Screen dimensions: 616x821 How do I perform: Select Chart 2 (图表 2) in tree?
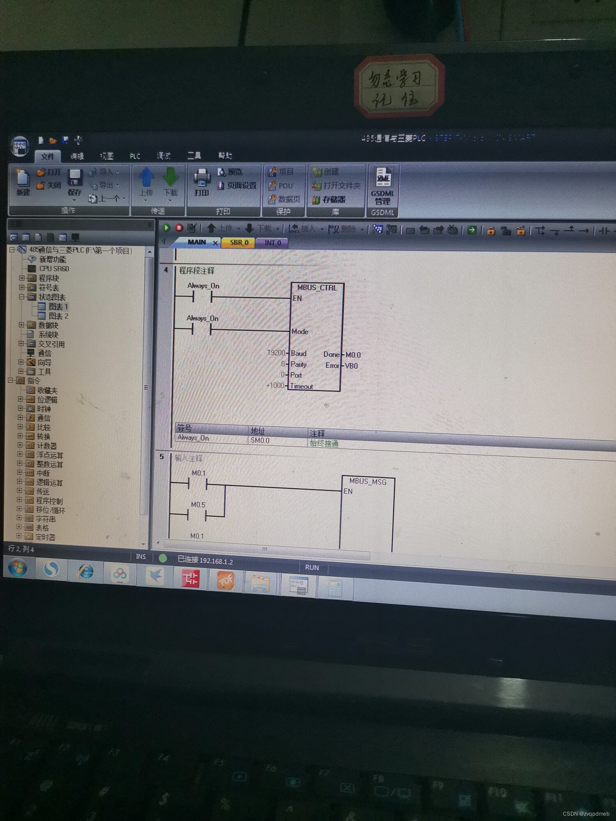pyautogui.click(x=53, y=316)
